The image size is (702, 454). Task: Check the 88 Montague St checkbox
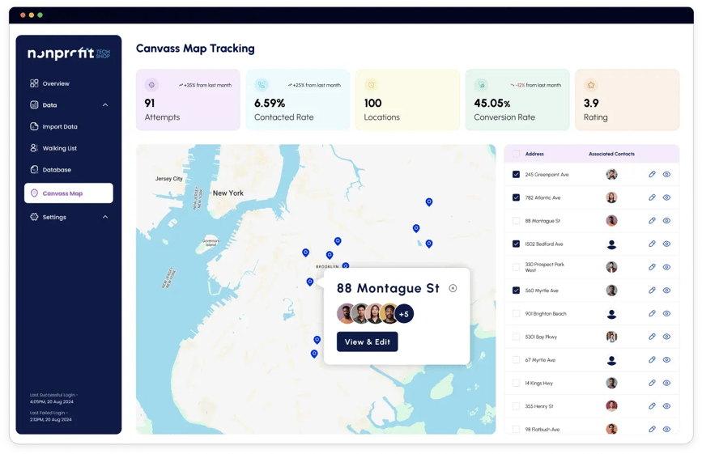[x=517, y=221]
